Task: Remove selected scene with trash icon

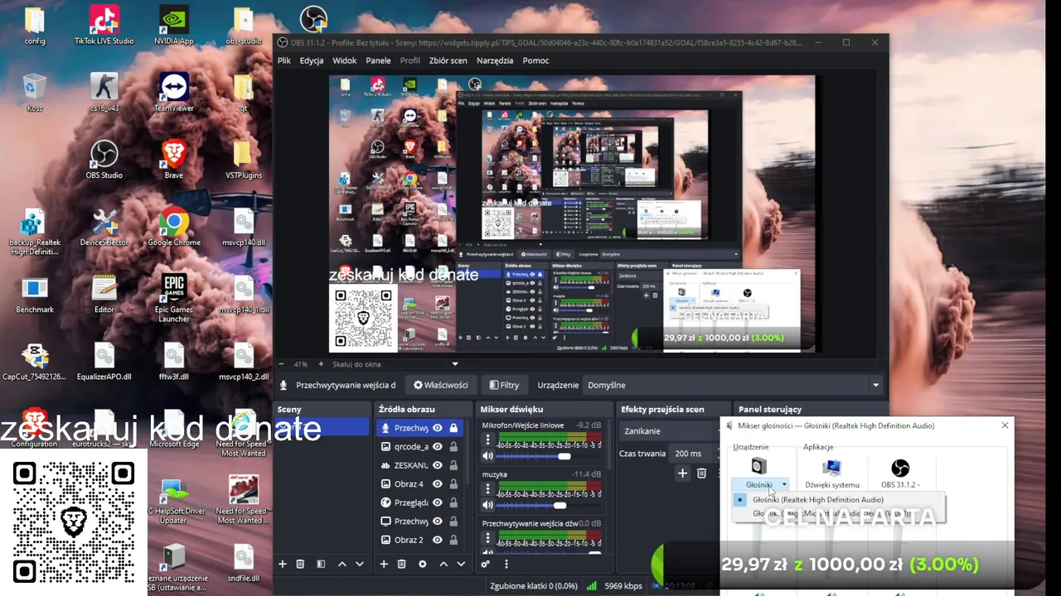Action: (x=300, y=564)
